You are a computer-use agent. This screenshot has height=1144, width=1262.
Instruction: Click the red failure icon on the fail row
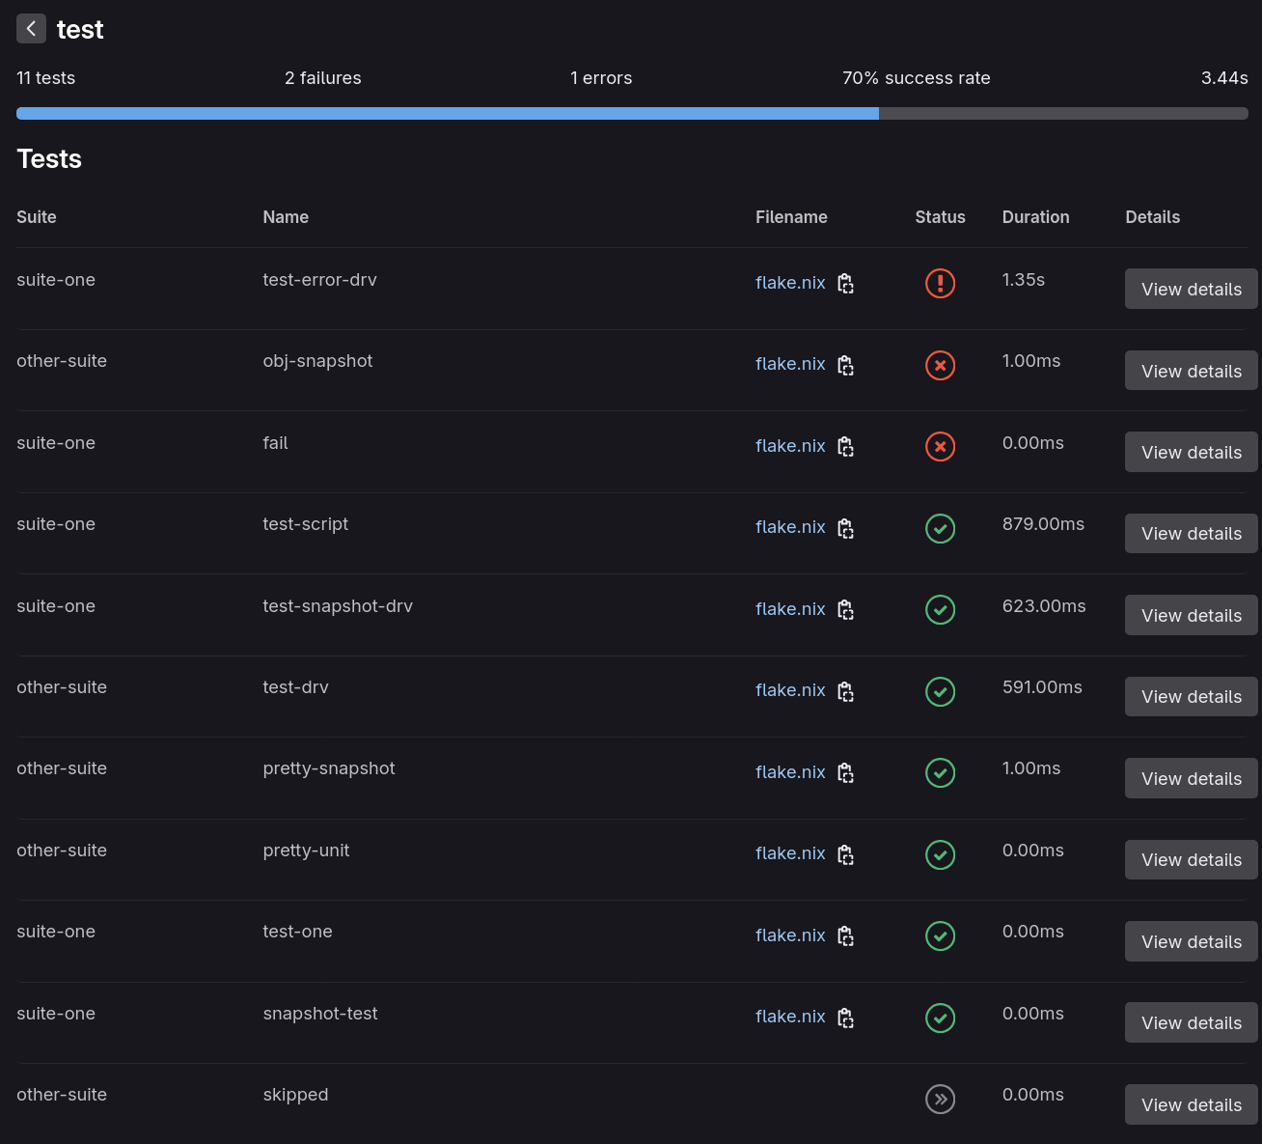tap(940, 446)
